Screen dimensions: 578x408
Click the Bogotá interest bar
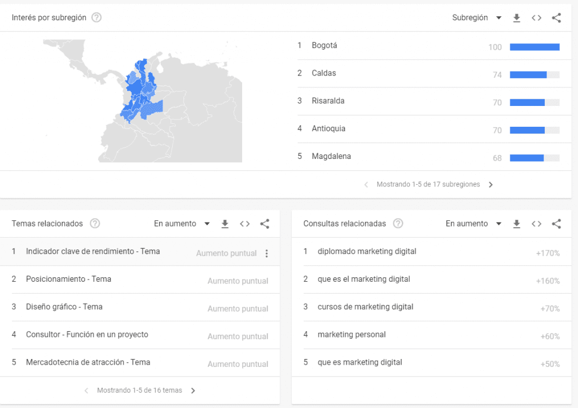click(x=535, y=47)
